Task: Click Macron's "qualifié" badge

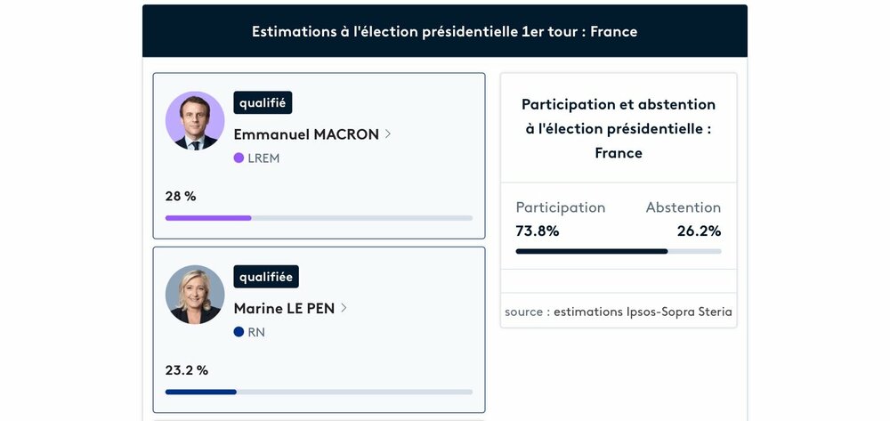Action: point(263,103)
